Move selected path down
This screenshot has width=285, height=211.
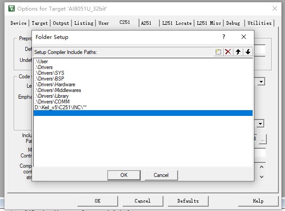[x=248, y=52]
